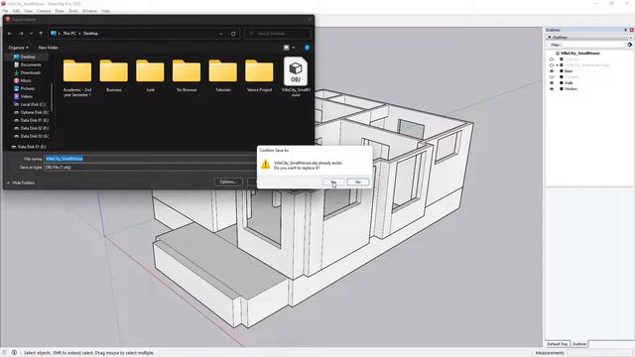This screenshot has height=357, width=635.
Task: Select the Window row in Outliner
Action: [571, 88]
